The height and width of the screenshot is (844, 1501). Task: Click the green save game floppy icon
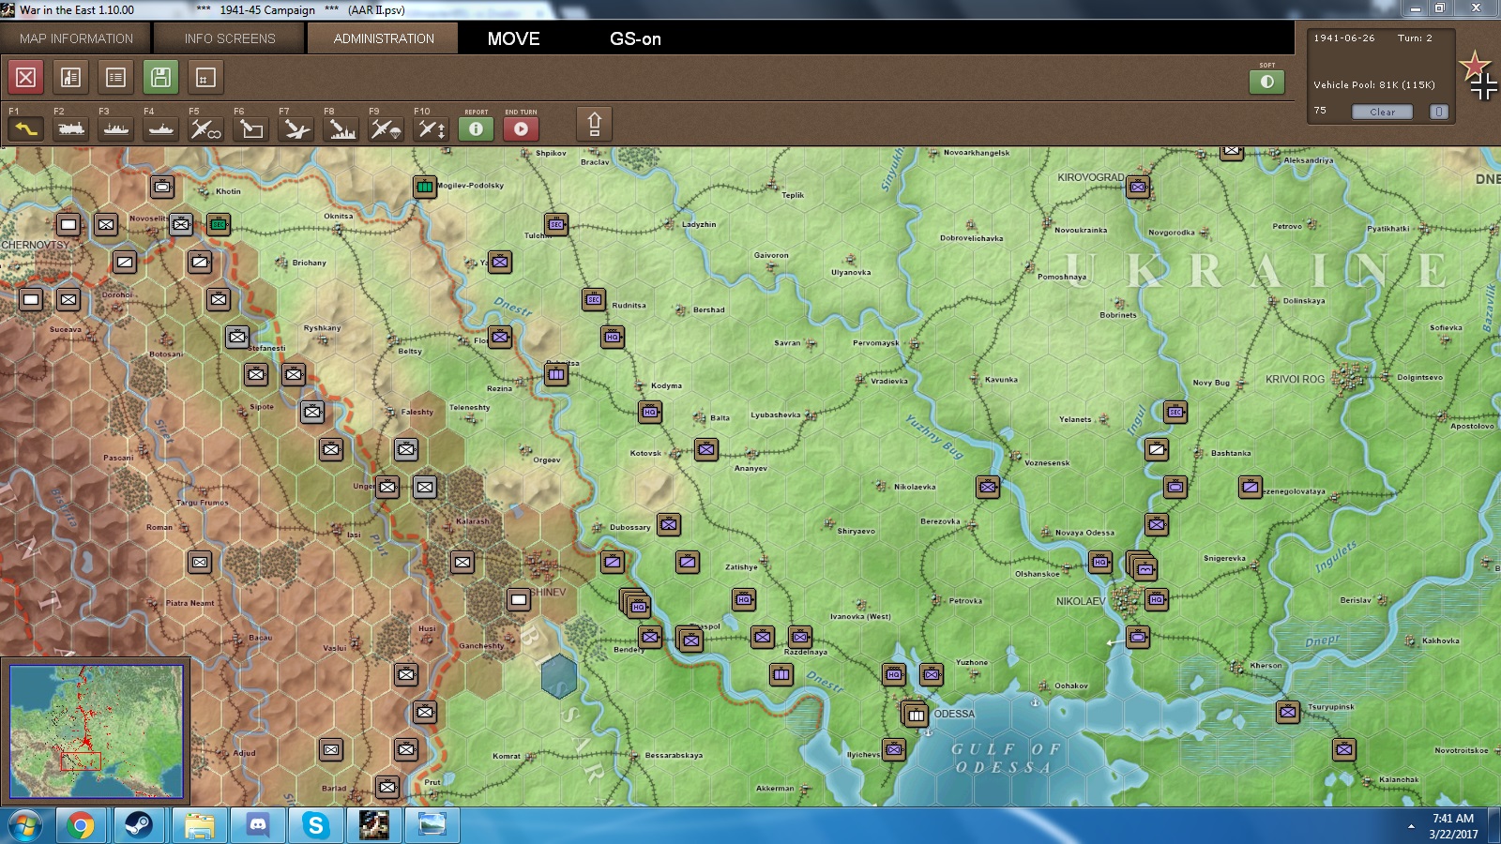click(161, 78)
